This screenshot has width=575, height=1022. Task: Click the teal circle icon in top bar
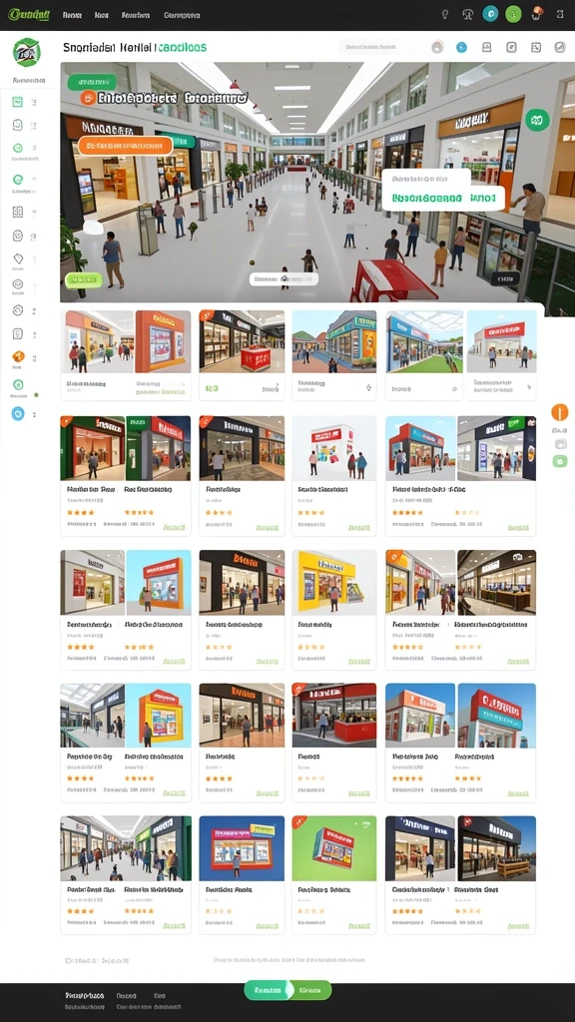click(x=490, y=14)
